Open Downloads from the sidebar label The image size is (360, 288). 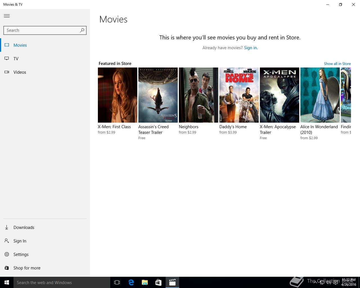click(x=24, y=227)
